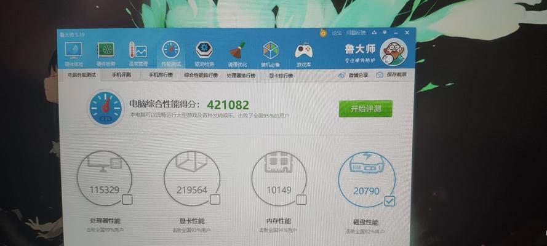This screenshot has height=246, width=547.
Task: Switch to the 显卡排行榜 tab
Action: click(x=281, y=76)
